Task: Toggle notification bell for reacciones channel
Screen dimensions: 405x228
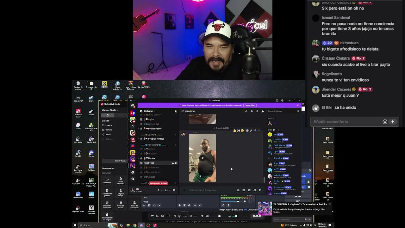Action: [x=252, y=111]
